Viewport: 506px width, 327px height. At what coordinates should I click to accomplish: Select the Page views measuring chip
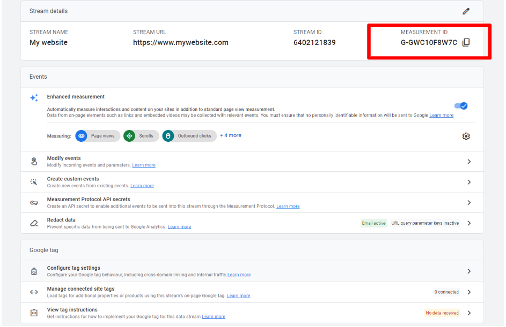[x=98, y=136]
